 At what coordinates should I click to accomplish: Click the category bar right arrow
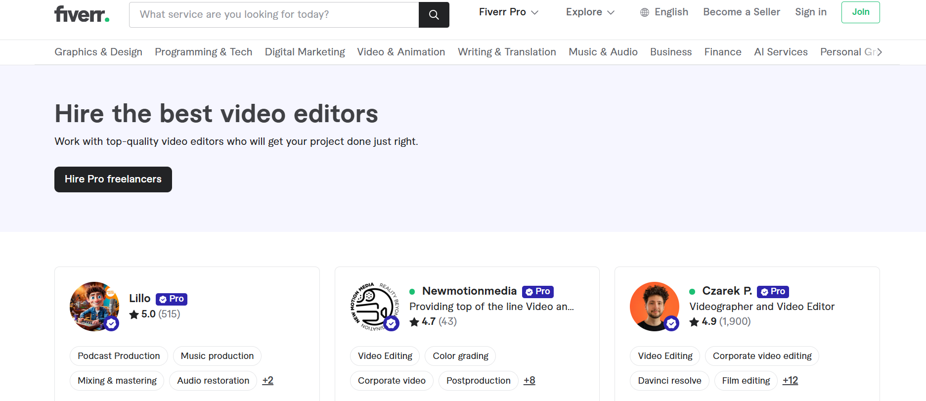pos(879,52)
